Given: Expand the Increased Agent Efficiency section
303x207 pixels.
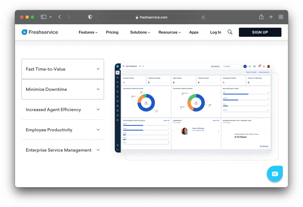Looking at the screenshot, I should coord(63,110).
